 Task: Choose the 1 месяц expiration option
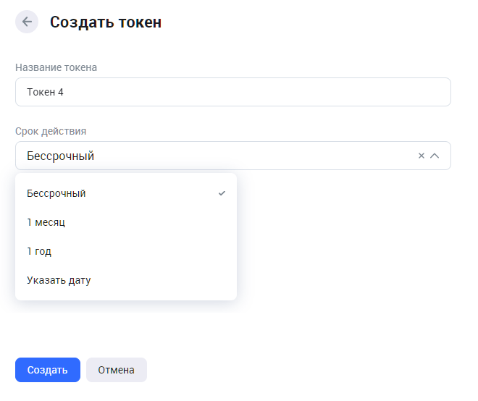click(46, 222)
